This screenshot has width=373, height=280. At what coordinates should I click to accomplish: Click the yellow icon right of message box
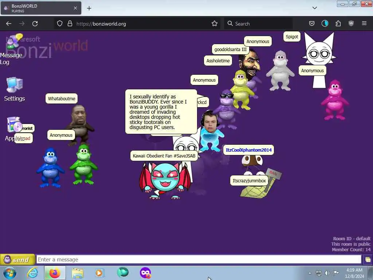click(368, 260)
